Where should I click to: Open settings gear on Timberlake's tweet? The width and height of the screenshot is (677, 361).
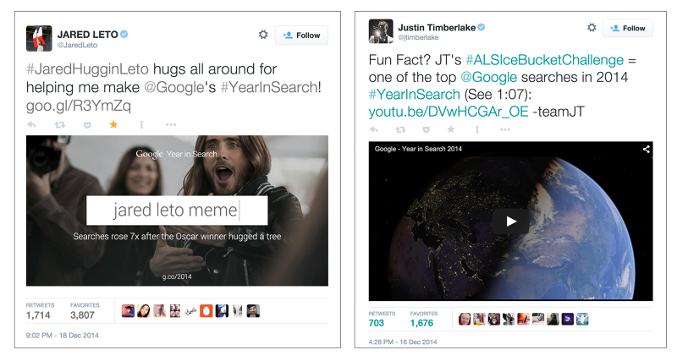click(x=592, y=28)
